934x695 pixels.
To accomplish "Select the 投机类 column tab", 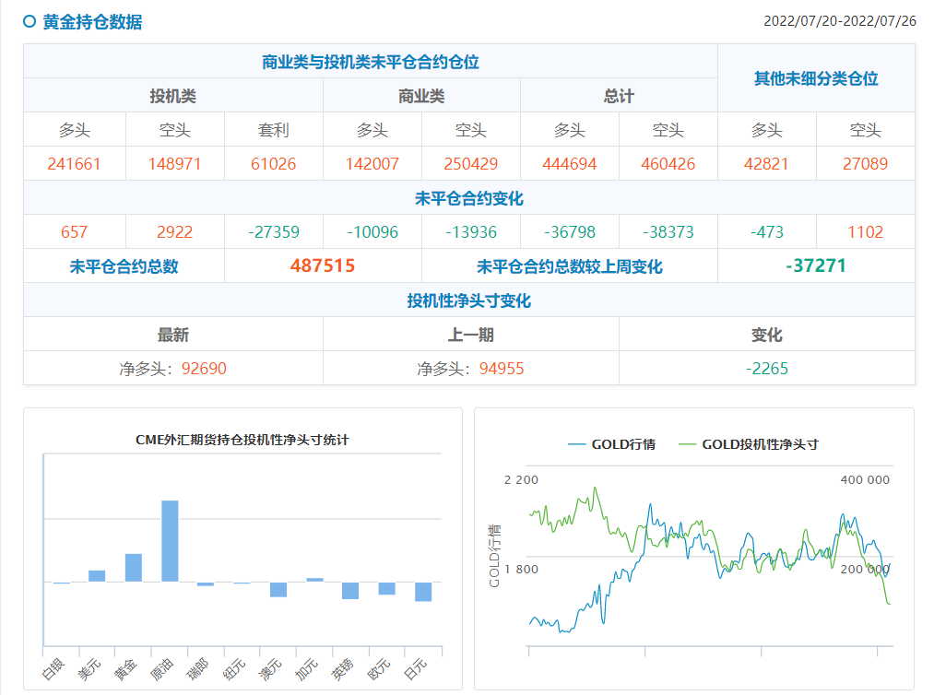I will click(x=173, y=95).
